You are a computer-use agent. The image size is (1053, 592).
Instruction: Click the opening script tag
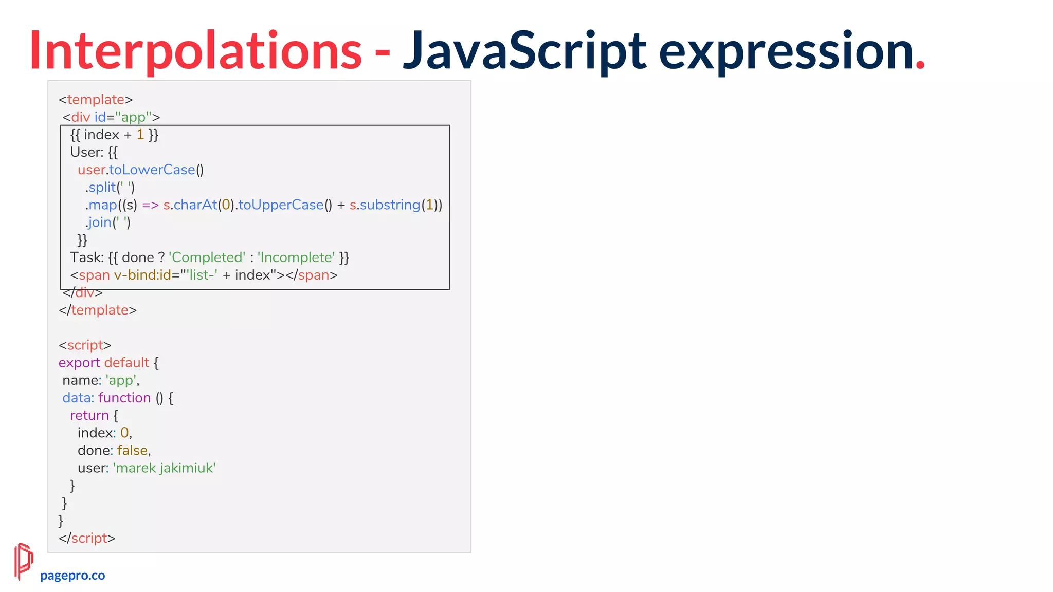click(85, 345)
